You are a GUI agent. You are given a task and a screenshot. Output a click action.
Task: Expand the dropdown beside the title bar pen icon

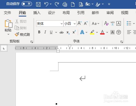(x=103, y=4)
